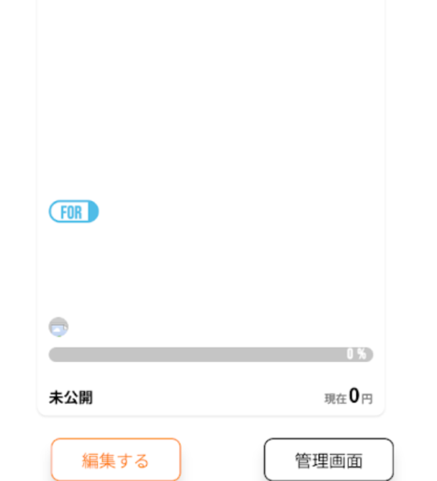Image resolution: width=437 pixels, height=481 pixels.
Task: Open the 管理画面 management screen button
Action: coord(329,459)
